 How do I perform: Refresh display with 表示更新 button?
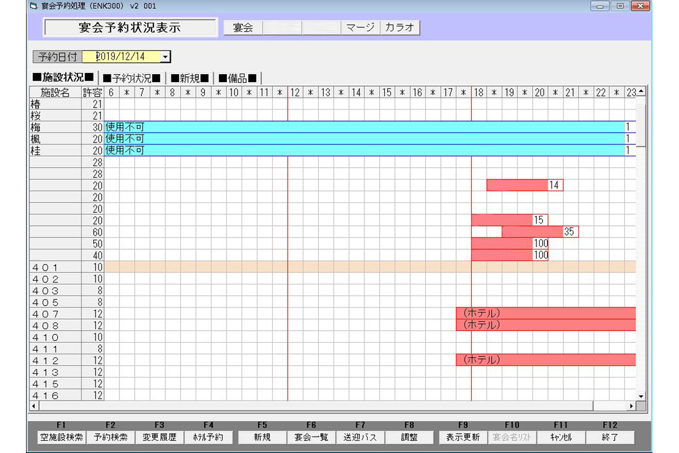coord(463,437)
